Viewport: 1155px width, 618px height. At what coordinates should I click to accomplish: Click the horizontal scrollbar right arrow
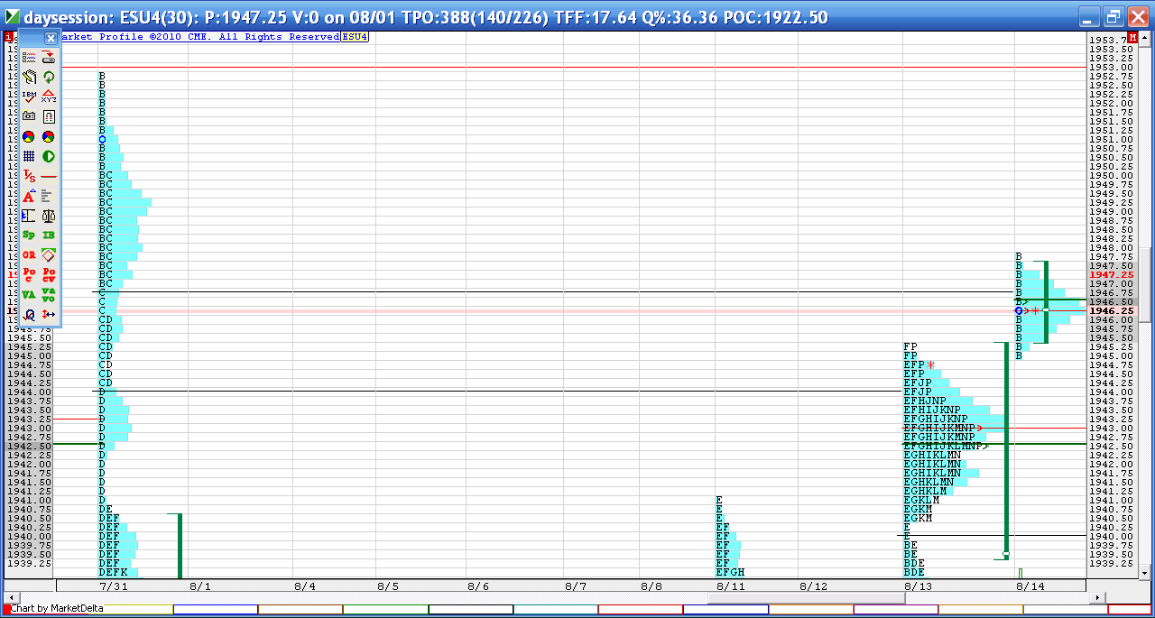pos(1097,597)
